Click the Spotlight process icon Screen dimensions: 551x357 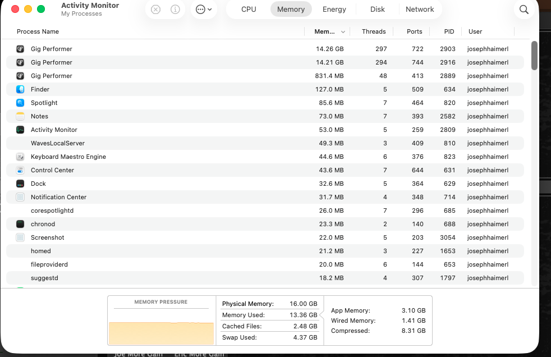coord(20,103)
